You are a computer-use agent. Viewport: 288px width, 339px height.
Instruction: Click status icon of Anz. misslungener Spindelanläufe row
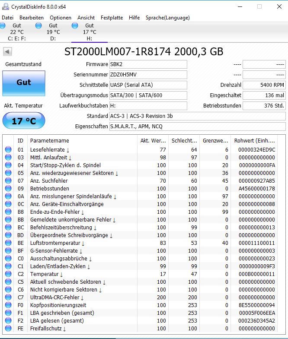(x=8, y=196)
